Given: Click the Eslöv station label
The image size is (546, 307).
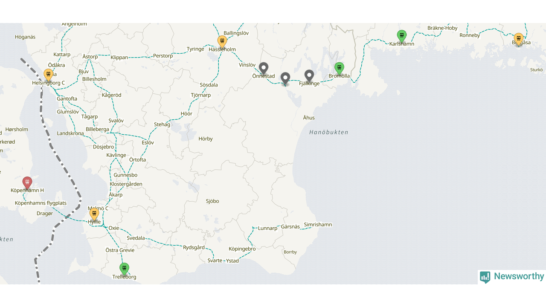Looking at the screenshot, I should pos(148,142).
